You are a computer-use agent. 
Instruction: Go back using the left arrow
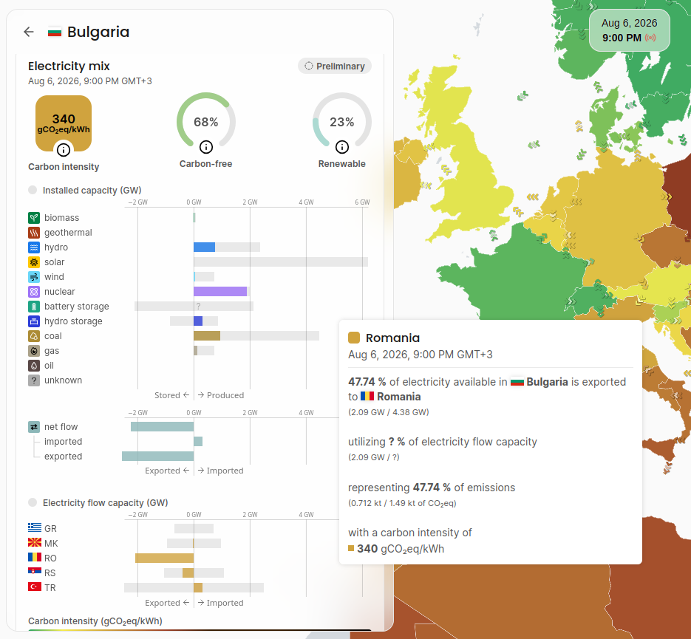(29, 32)
